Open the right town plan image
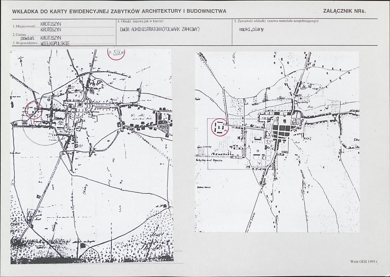The height and width of the screenshot is (277, 390). coord(277,142)
